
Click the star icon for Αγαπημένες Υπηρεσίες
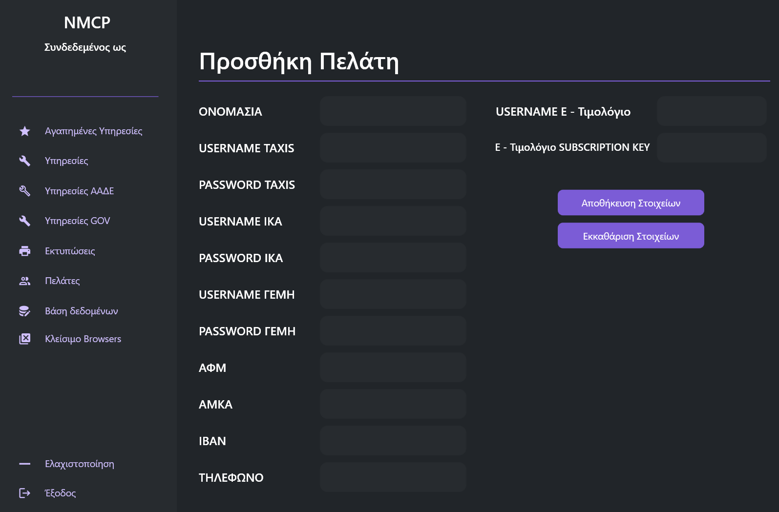(25, 131)
